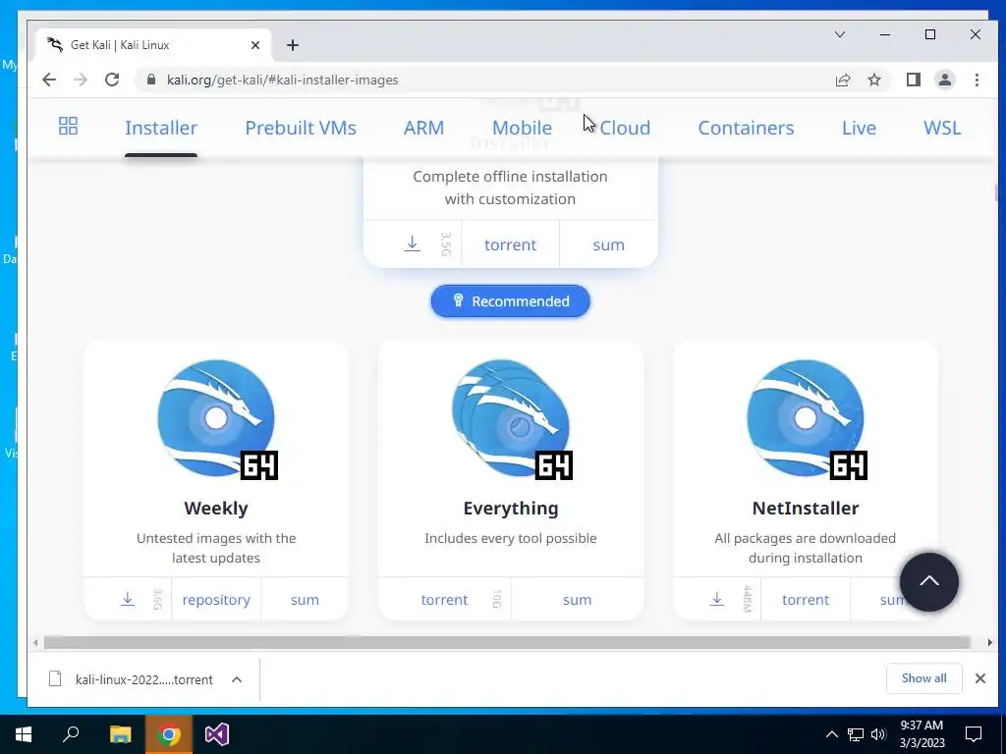Image resolution: width=1006 pixels, height=754 pixels.
Task: Expand the download item options chevron
Action: click(237, 679)
